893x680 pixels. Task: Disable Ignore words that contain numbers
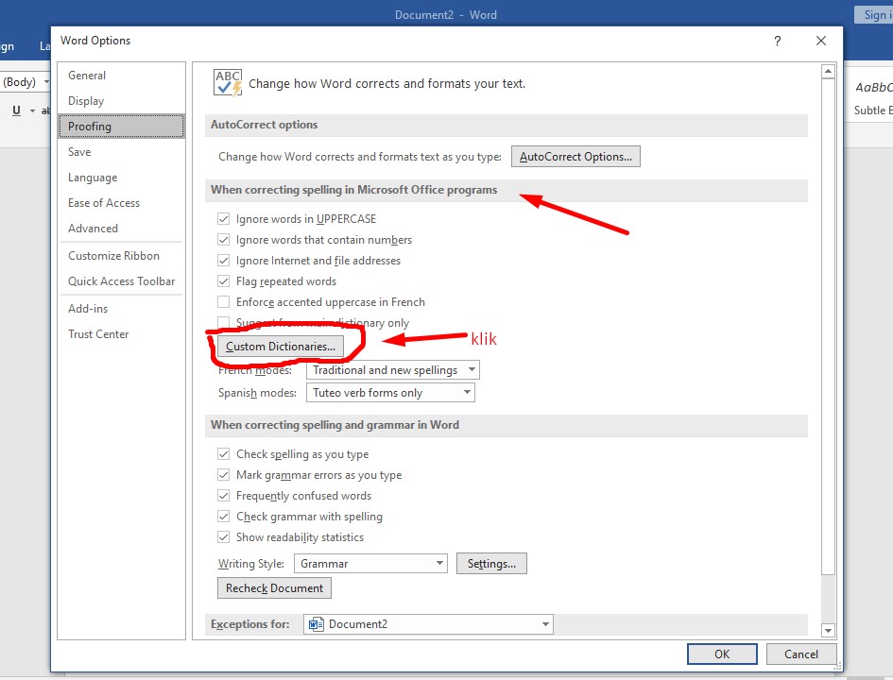click(224, 240)
